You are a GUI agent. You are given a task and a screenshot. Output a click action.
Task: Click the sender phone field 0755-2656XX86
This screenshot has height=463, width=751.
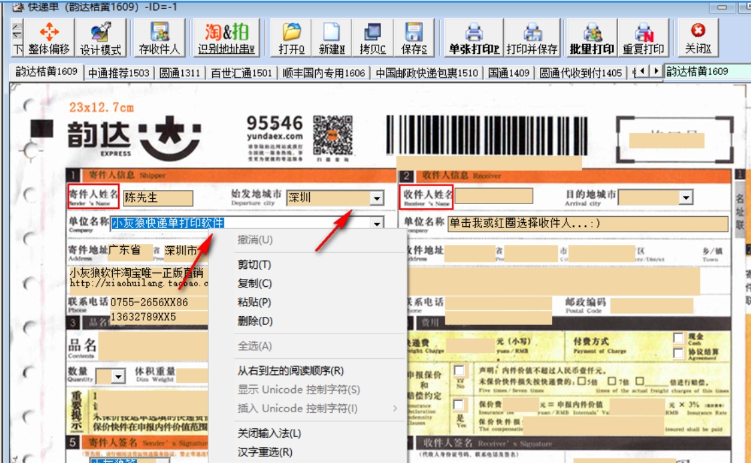pyautogui.click(x=158, y=302)
